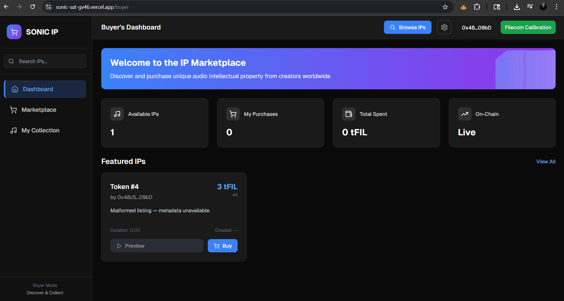This screenshot has height=301, width=564.
Task: Click the Total Spent 0 tFIL value
Action: click(354, 132)
